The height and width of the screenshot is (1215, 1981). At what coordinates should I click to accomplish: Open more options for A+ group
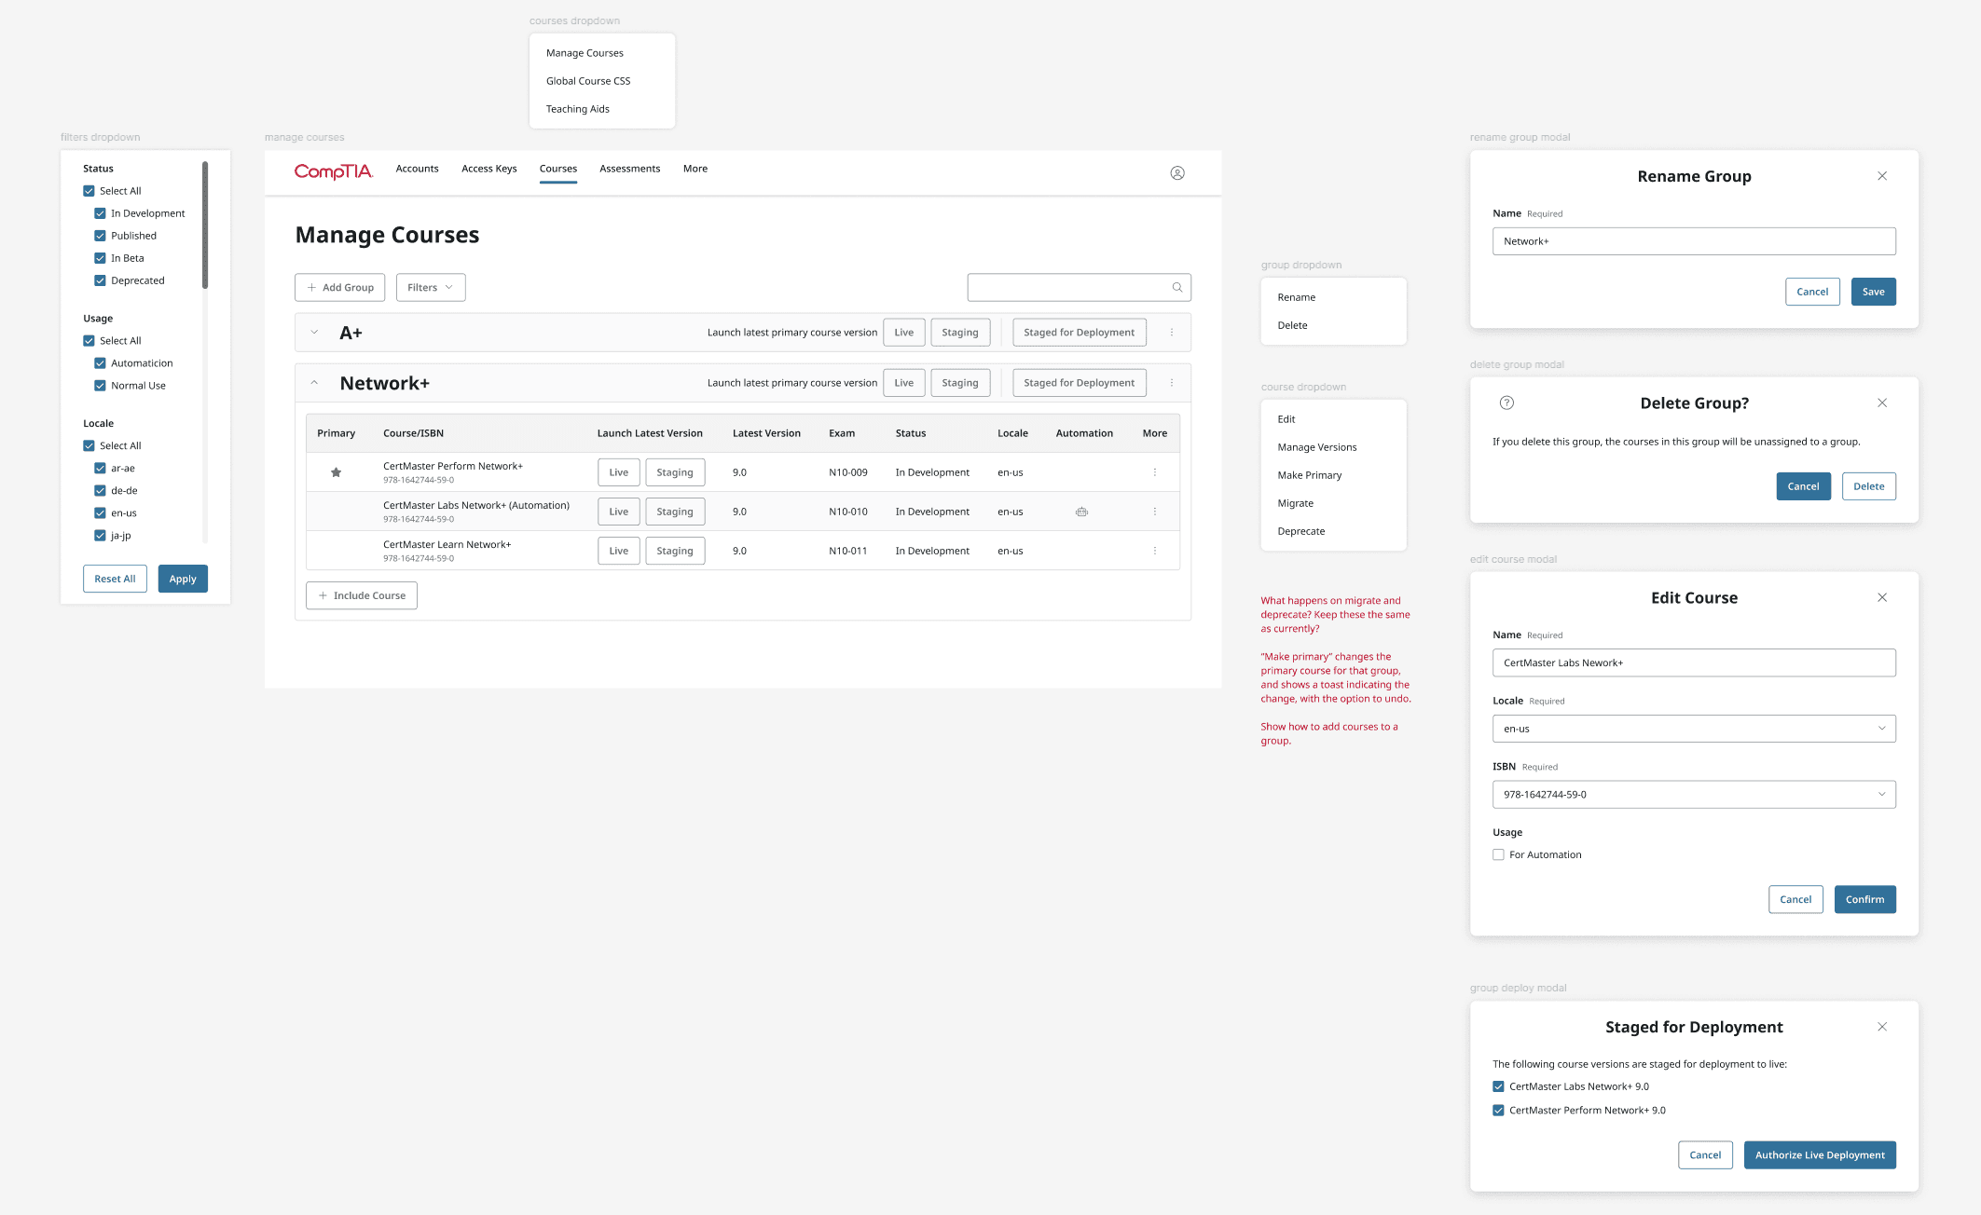[x=1172, y=333]
